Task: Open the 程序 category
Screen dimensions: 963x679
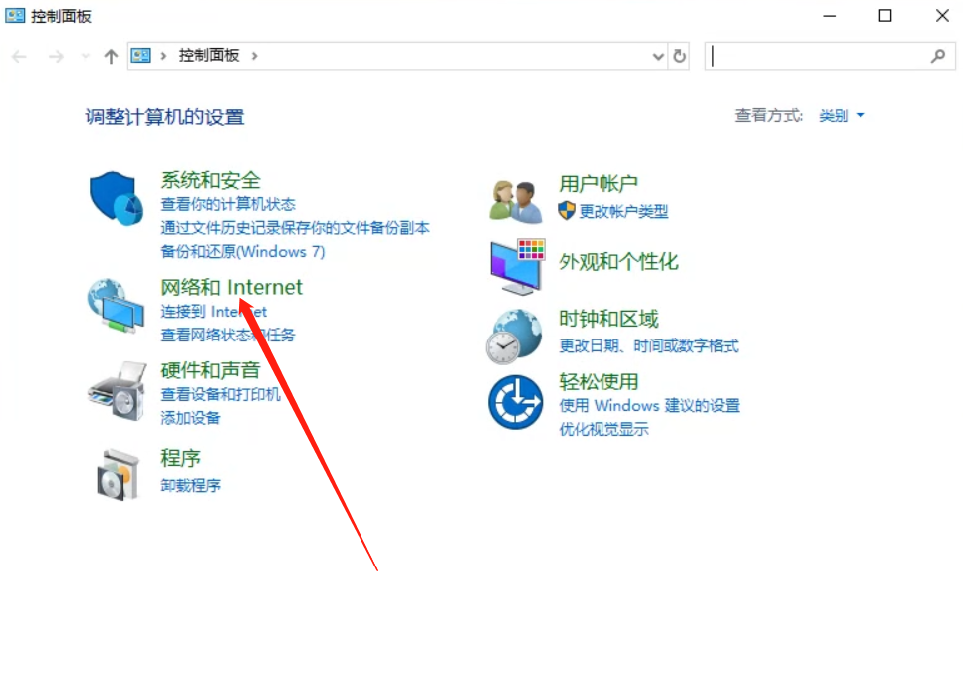Action: (180, 458)
